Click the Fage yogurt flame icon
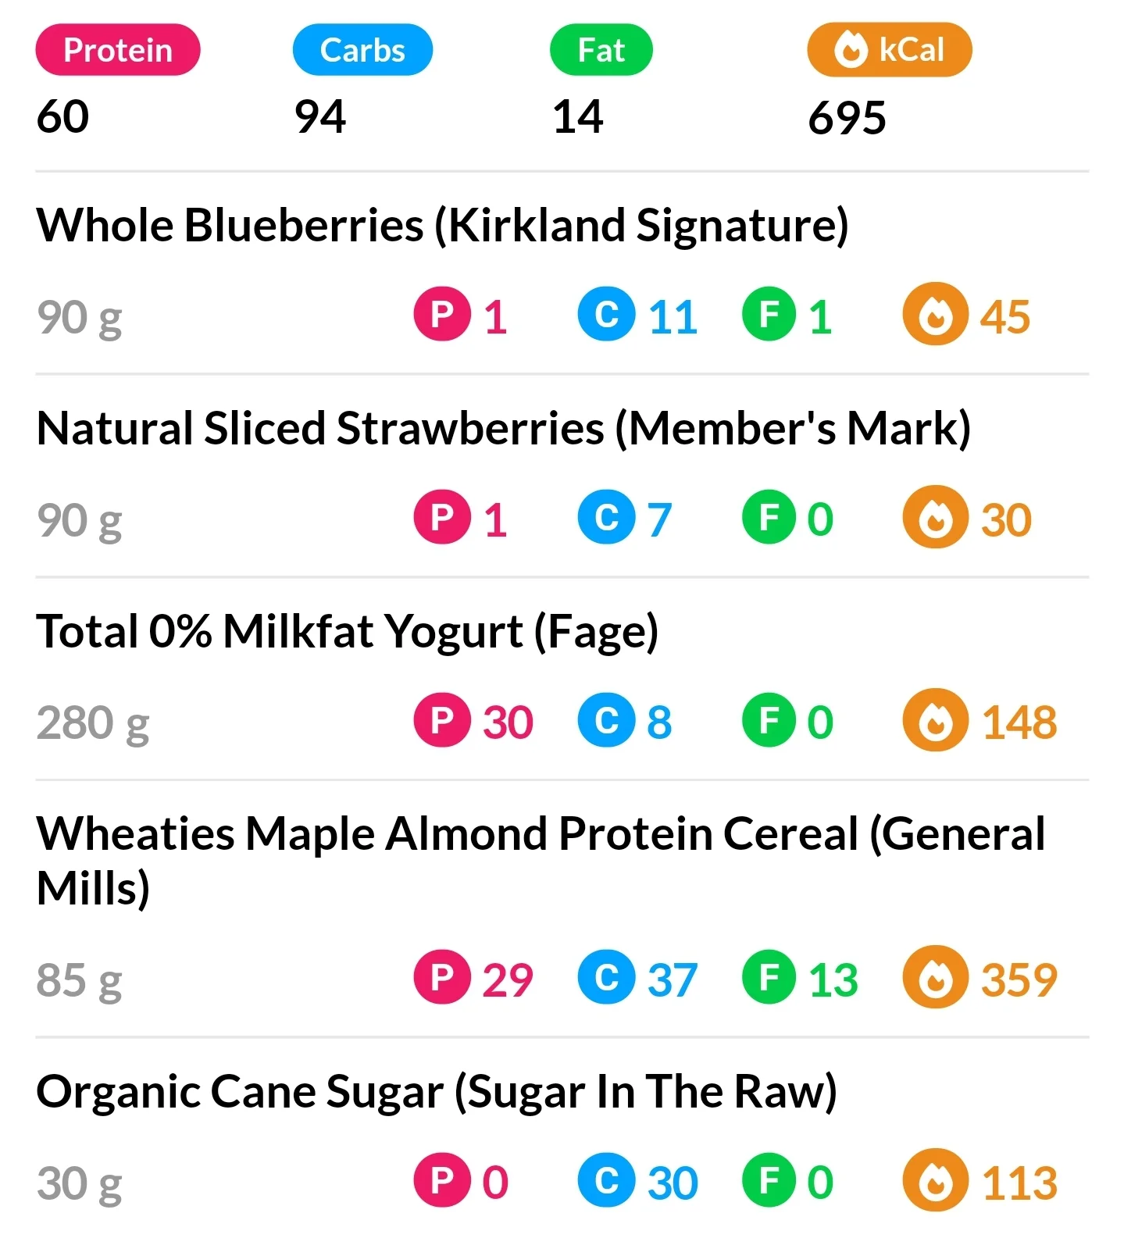The height and width of the screenshot is (1238, 1124). point(935,721)
